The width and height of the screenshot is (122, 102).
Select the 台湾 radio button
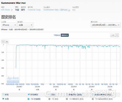[3, 99]
